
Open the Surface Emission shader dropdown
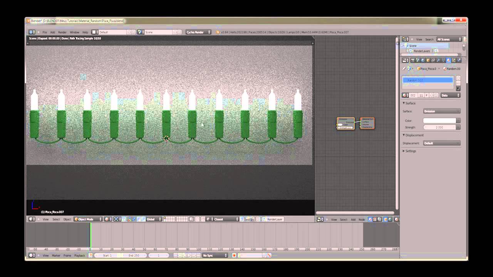point(442,111)
